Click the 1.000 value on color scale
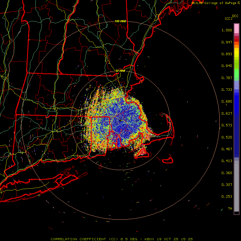241x241 pixels. (x=227, y=30)
